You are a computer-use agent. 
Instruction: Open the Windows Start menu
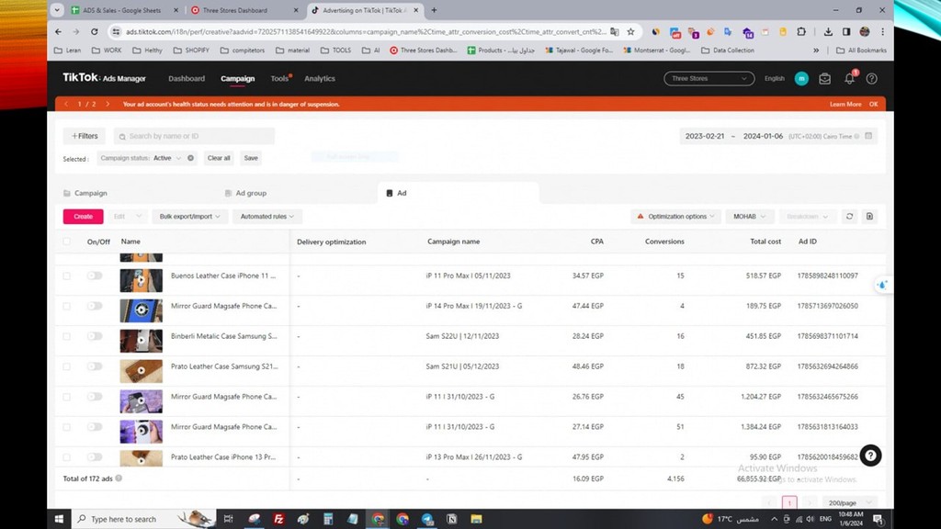(x=59, y=519)
